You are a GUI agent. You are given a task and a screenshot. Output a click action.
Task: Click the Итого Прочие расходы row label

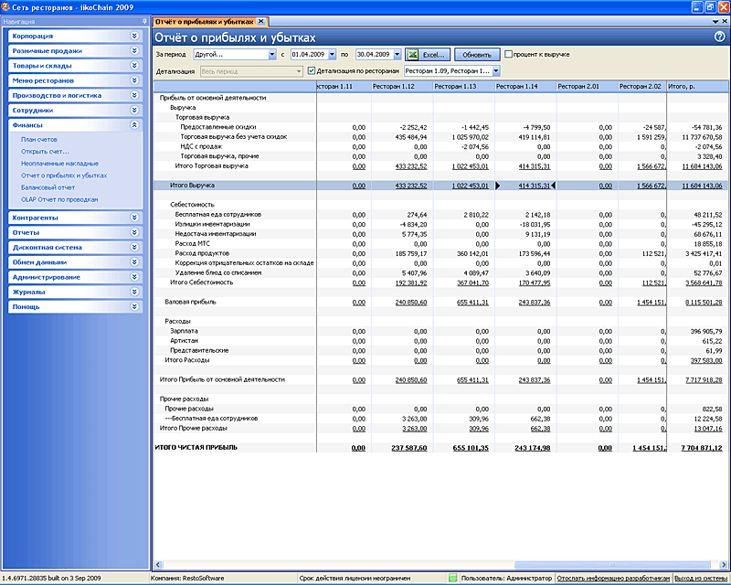tap(193, 428)
